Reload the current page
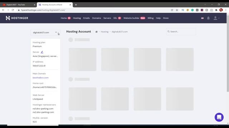229x128 pixels. coord(13,10)
